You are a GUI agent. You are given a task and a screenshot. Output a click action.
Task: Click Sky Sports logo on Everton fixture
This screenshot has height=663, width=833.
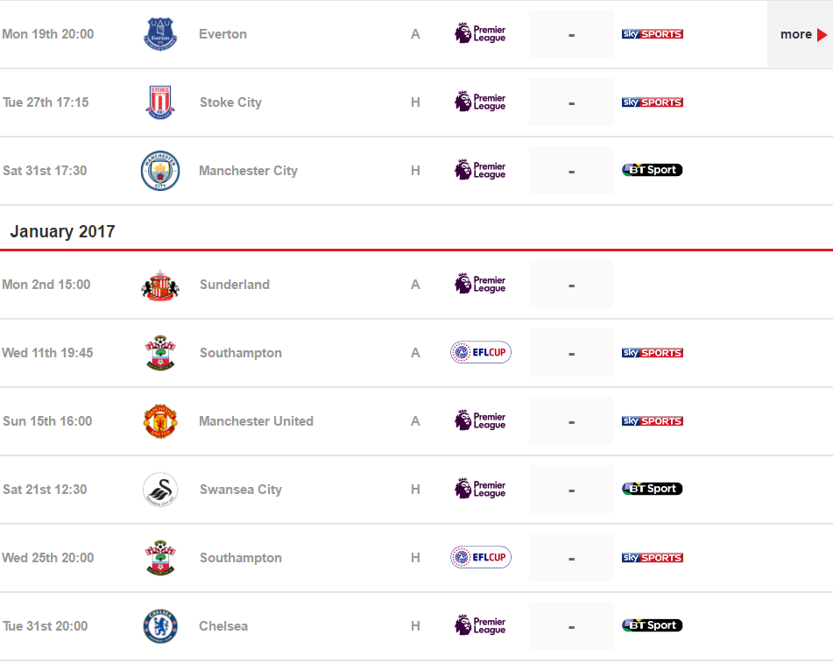click(652, 34)
